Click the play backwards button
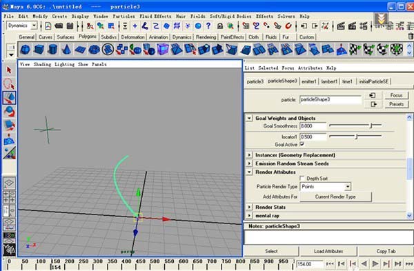414x271 pixels. (x=364, y=263)
